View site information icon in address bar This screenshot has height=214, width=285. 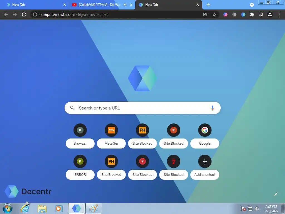[x=35, y=14]
